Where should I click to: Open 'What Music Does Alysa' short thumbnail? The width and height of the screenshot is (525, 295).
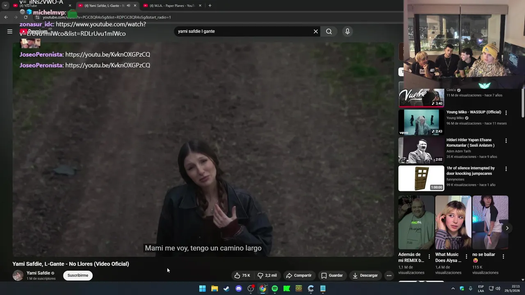coord(453,222)
